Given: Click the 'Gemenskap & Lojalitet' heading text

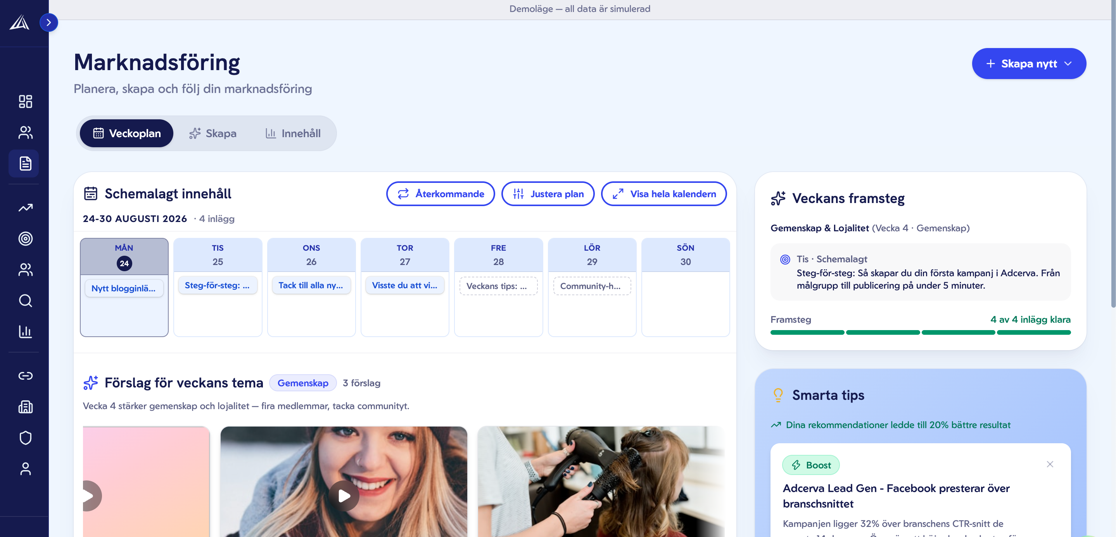Looking at the screenshot, I should click(820, 228).
